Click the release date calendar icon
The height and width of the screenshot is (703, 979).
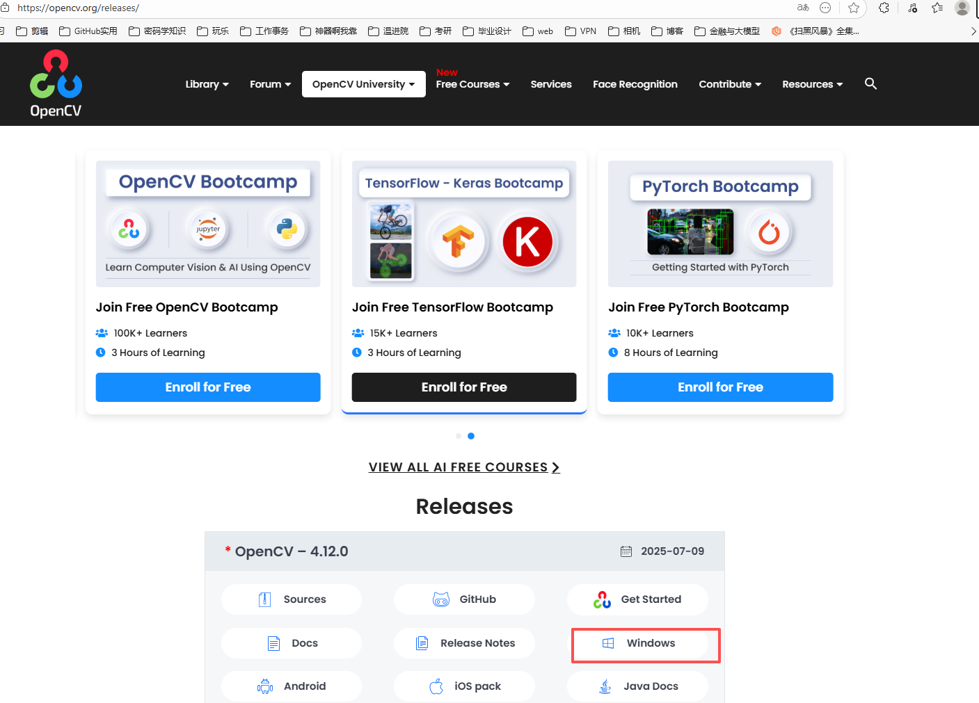626,551
